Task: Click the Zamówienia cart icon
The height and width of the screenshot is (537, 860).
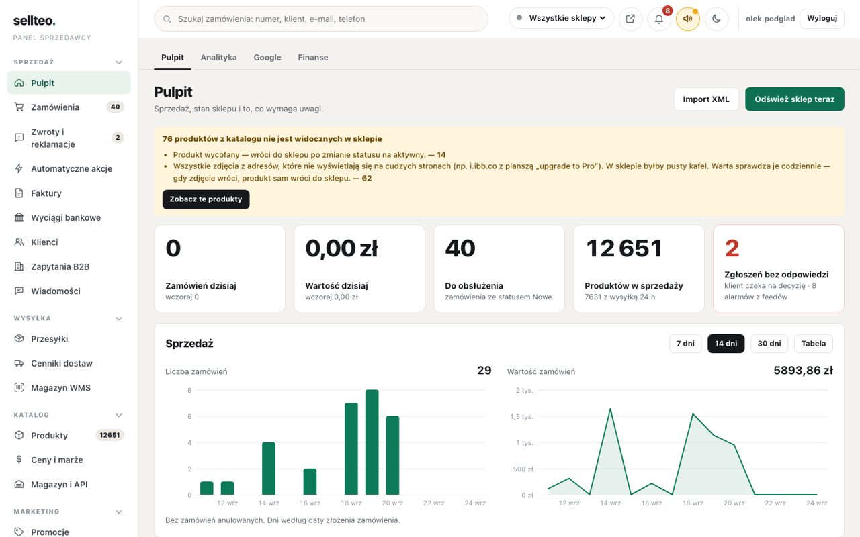Action: point(19,107)
